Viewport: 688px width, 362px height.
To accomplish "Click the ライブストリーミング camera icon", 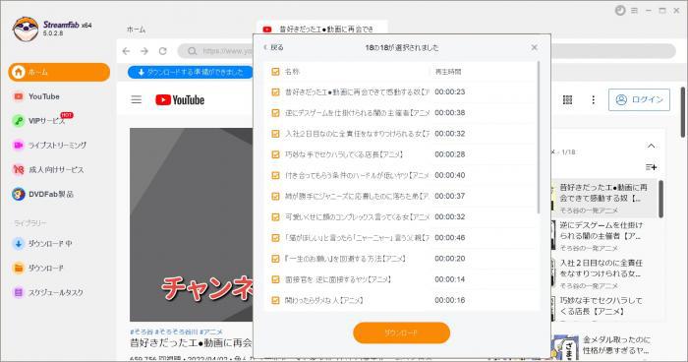I will pyautogui.click(x=19, y=145).
